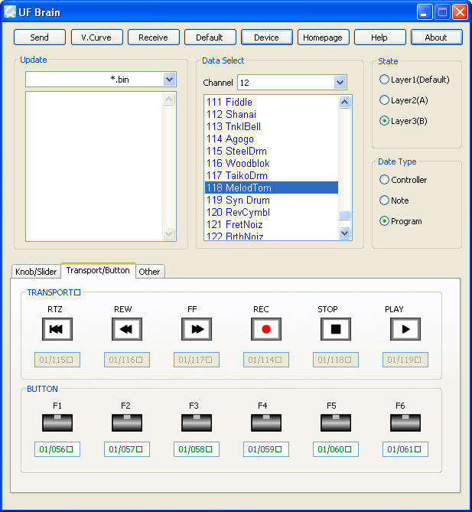Open the *.bin file type dropdown
This screenshot has height=512, width=472.
tap(169, 80)
